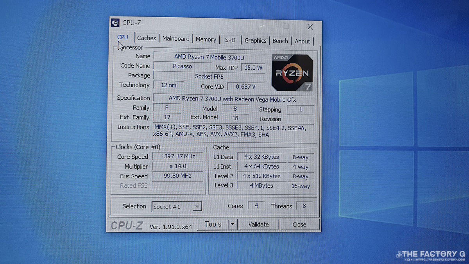Image resolution: width=469 pixels, height=264 pixels.
Task: Open the About tab
Action: pos(303,41)
